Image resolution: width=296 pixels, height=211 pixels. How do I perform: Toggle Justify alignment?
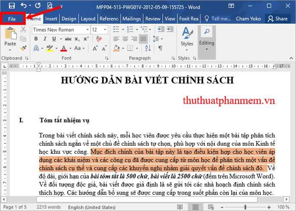click(143, 39)
